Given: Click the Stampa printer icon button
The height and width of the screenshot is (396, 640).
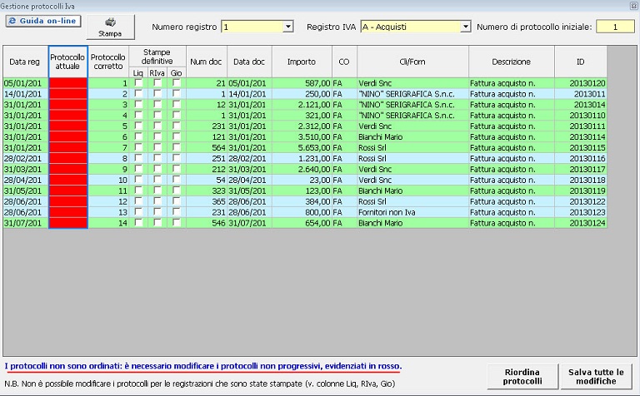Looking at the screenshot, I should coord(110,27).
